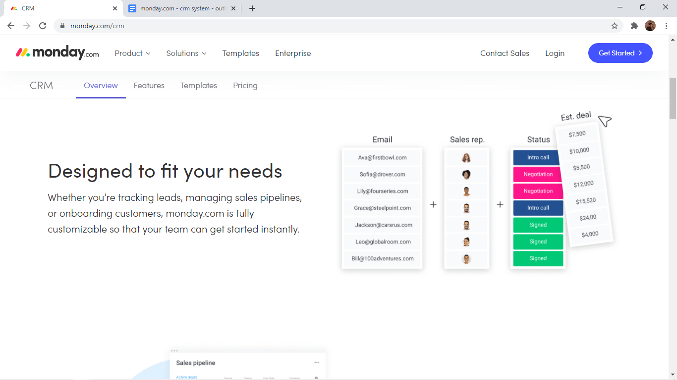Image resolution: width=677 pixels, height=380 pixels.
Task: Expand the Product dropdown menu
Action: click(132, 53)
